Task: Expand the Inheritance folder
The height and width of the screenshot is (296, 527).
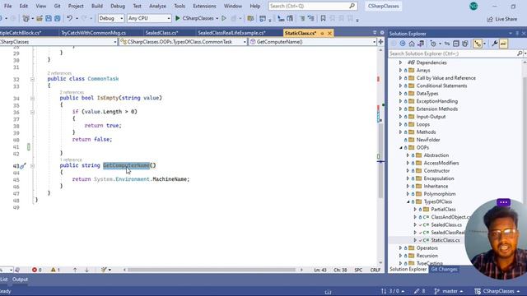Action: (x=408, y=187)
